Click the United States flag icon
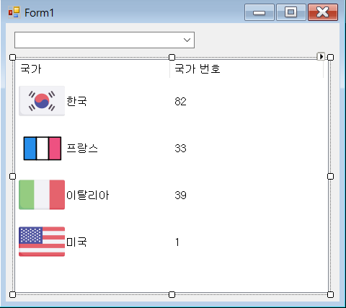 (42, 242)
